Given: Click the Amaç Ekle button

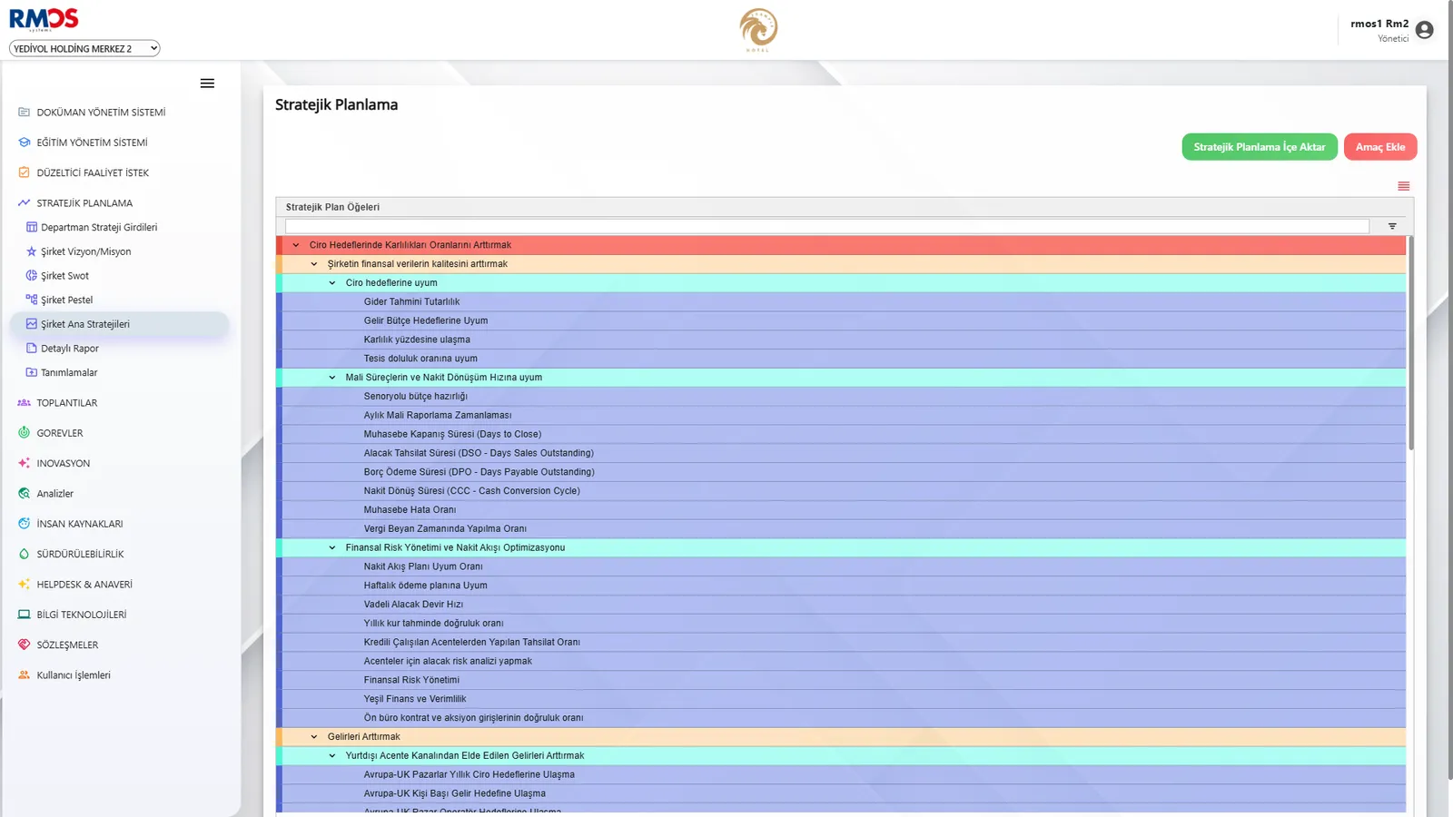Looking at the screenshot, I should tap(1380, 147).
